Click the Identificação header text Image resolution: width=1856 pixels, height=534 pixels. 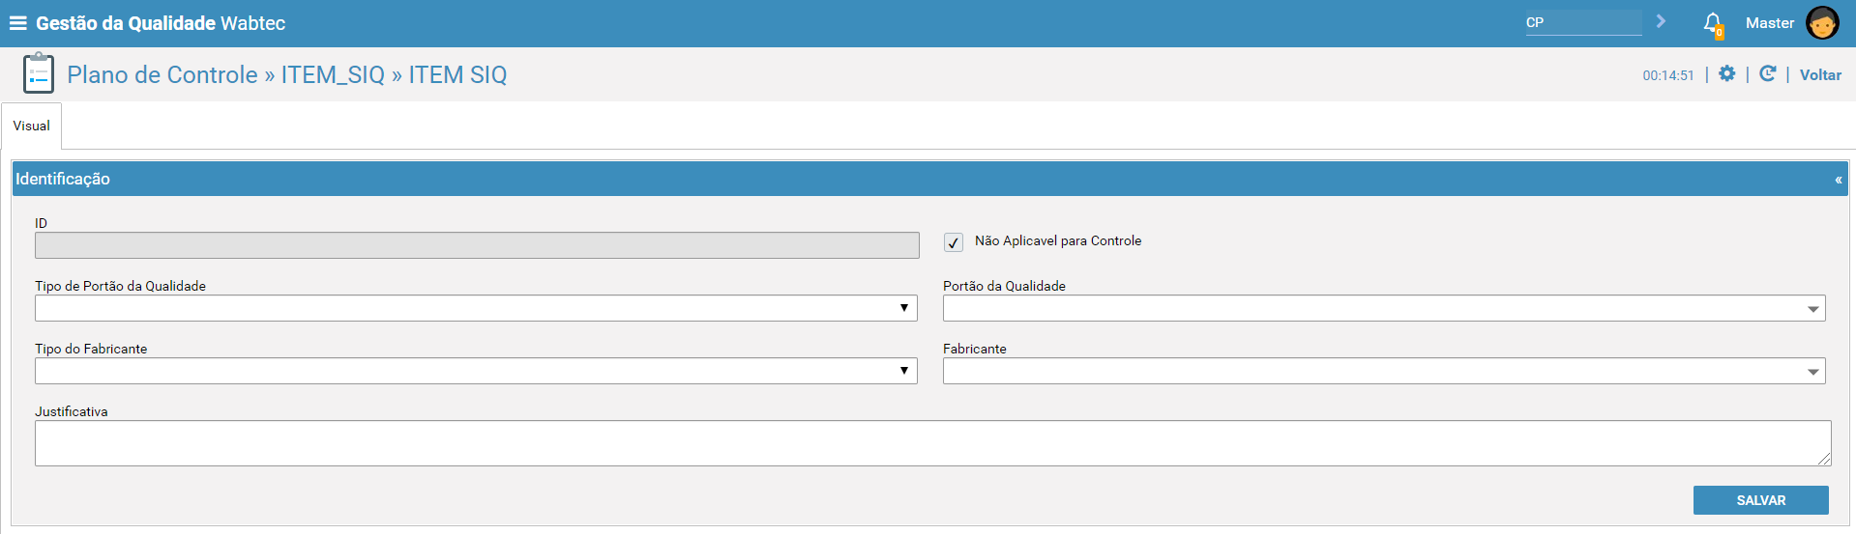point(63,179)
